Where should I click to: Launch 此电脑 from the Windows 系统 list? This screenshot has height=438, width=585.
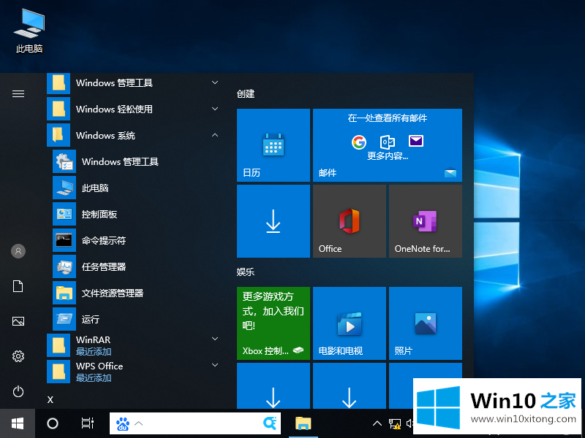(x=135, y=188)
